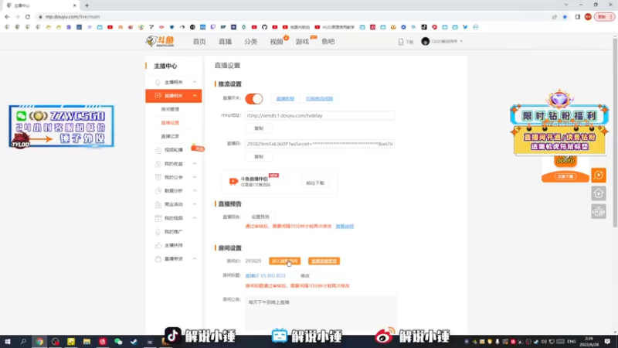Click the orange button directly beside room ID 293829

284,261
